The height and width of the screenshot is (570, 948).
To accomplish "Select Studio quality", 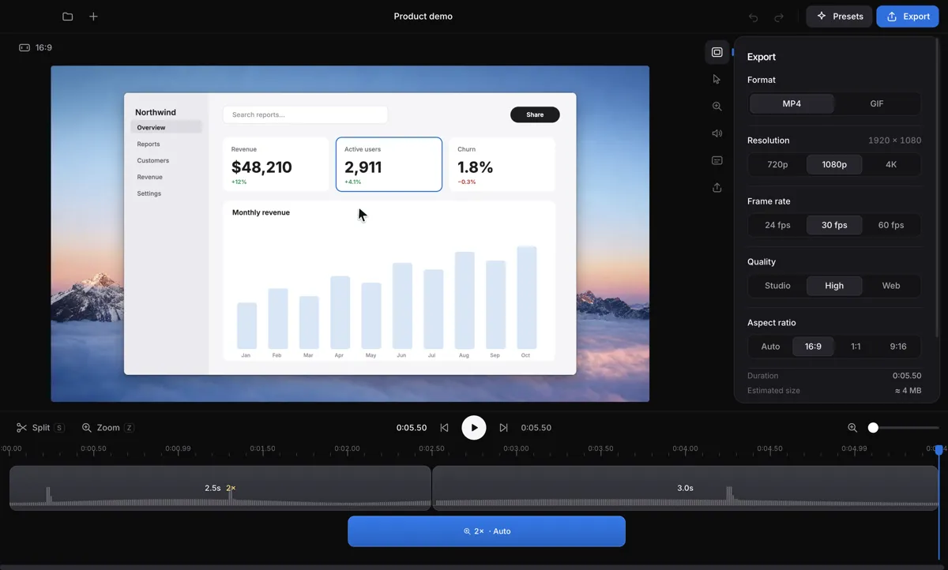I will click(777, 286).
